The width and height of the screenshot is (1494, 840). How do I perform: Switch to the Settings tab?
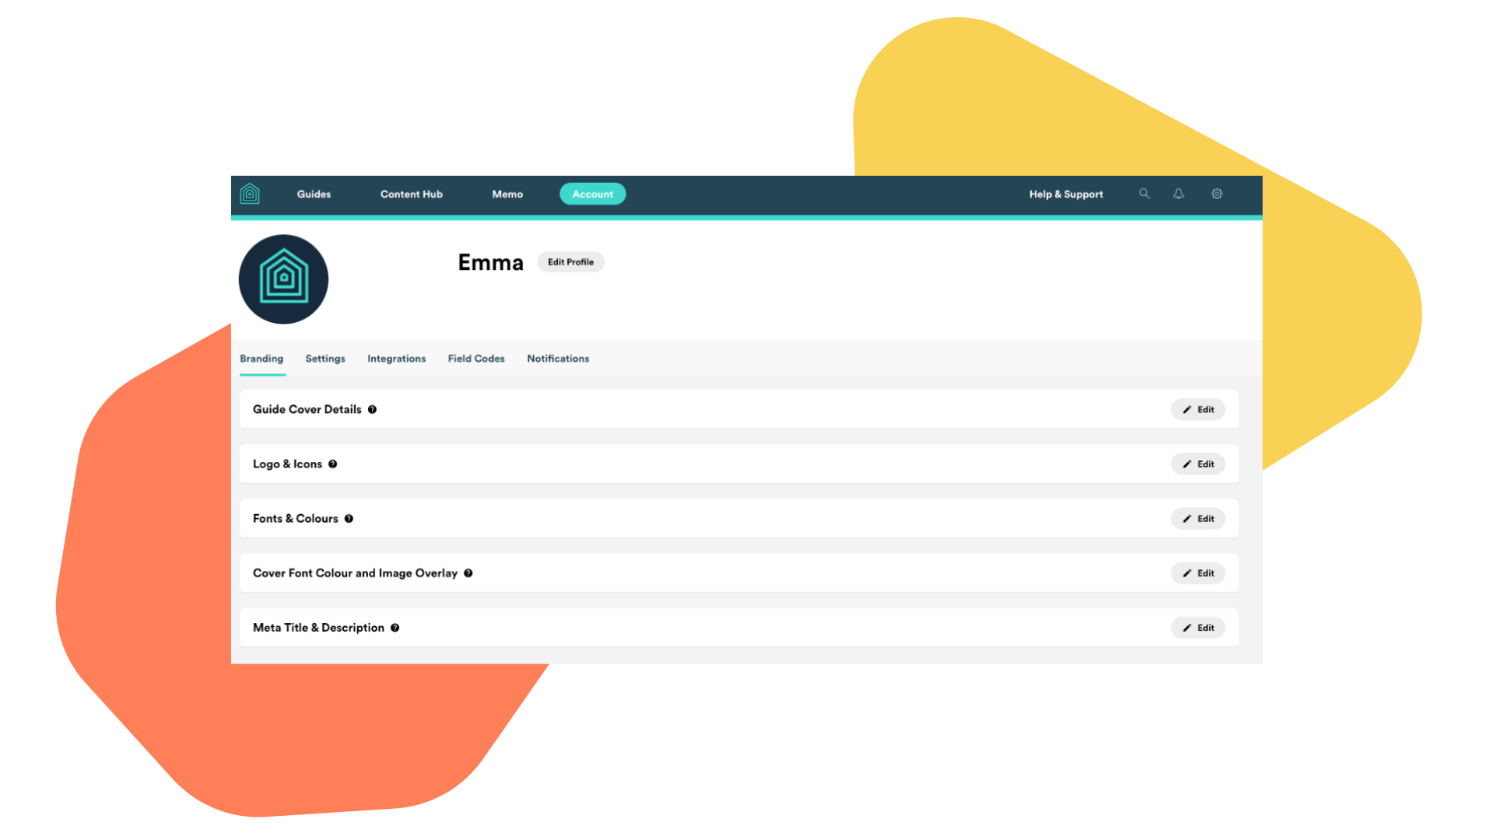click(325, 359)
